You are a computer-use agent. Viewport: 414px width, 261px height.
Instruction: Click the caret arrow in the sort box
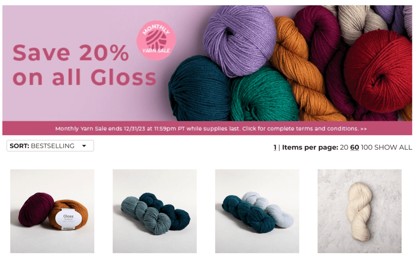tap(84, 146)
